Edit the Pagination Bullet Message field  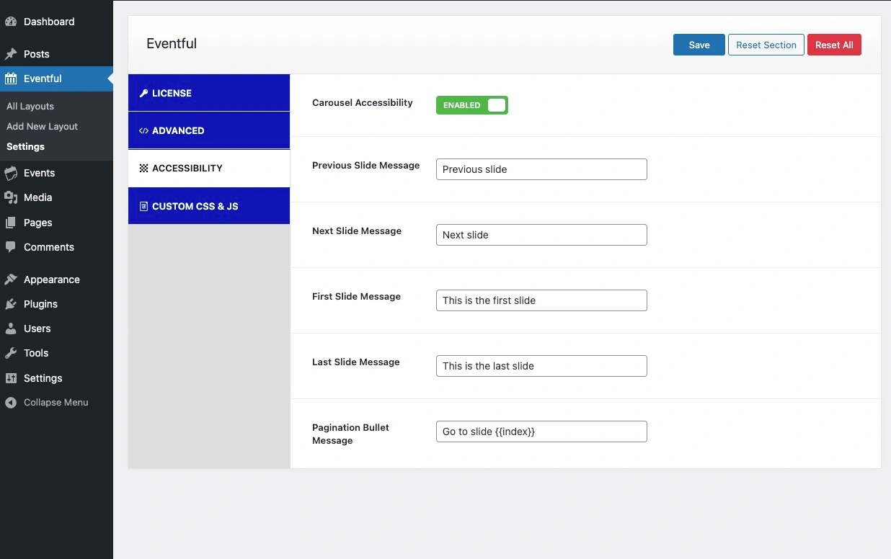pyautogui.click(x=541, y=431)
